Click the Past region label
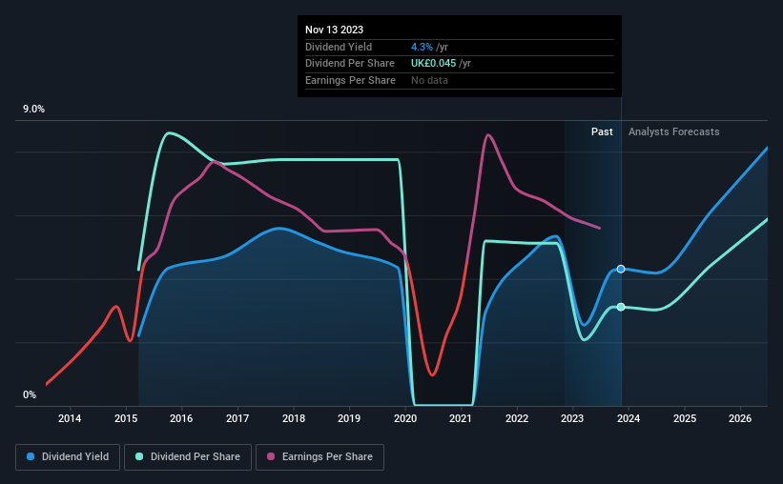 coord(602,131)
